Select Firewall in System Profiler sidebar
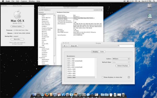The width and height of the screenshot is (157, 98). [x=44, y=51]
